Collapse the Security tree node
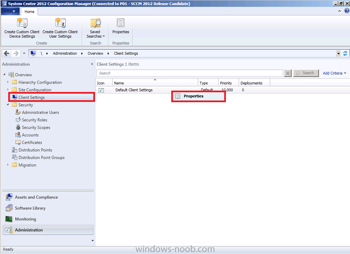The image size is (350, 254). point(8,105)
